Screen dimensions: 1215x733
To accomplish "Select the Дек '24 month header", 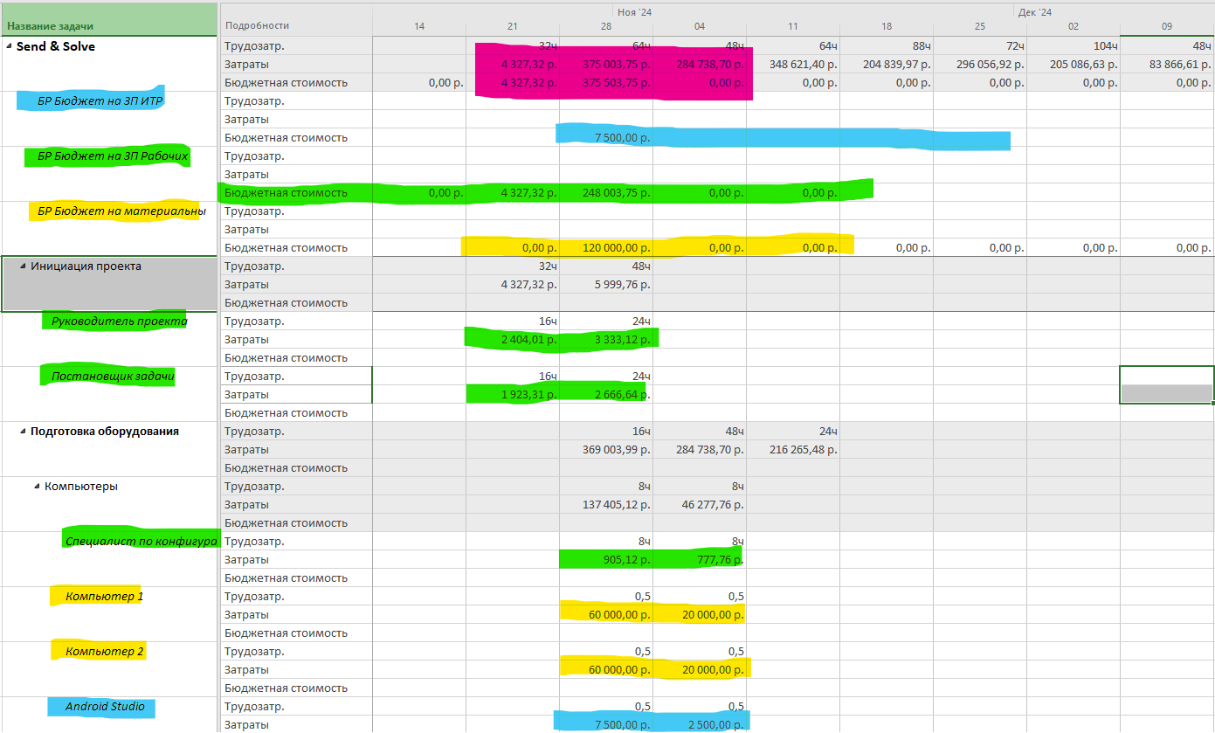I will pos(1036,10).
